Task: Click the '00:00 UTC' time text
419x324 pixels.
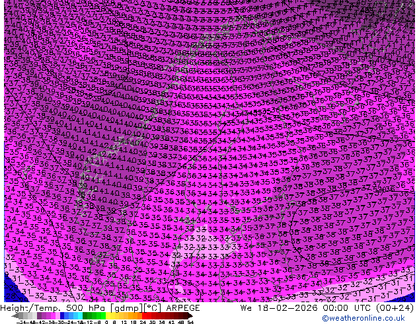Action: pyautogui.click(x=348, y=308)
